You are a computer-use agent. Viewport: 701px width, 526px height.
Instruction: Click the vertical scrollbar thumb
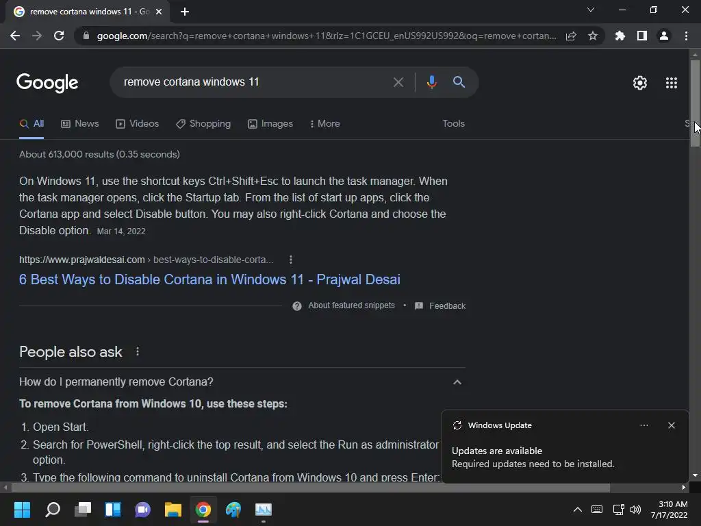pos(695,103)
